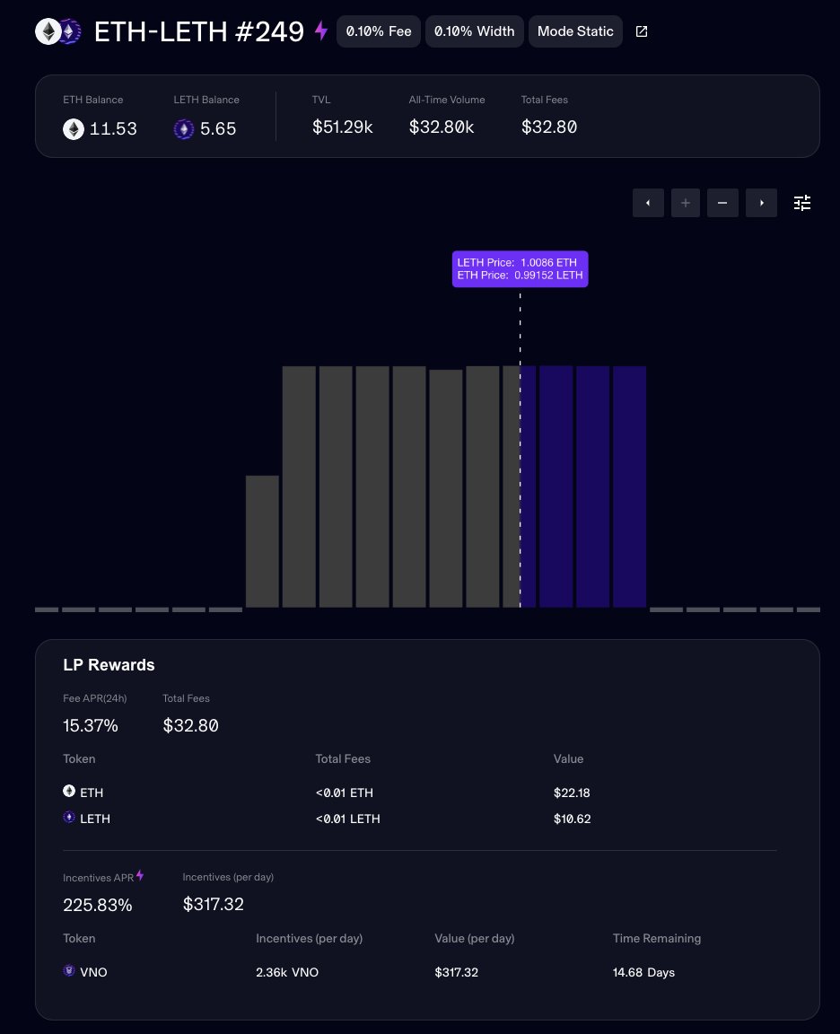Screen dimensions: 840x1034
Task: Zoom in the chart with the plus button
Action: [686, 203]
